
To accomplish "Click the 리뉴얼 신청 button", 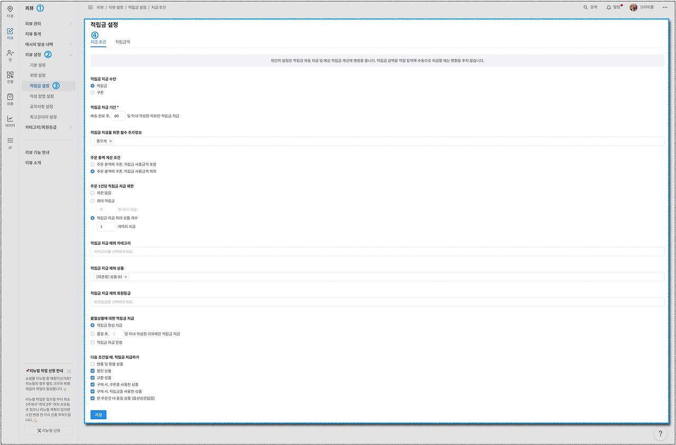I will coord(49,431).
